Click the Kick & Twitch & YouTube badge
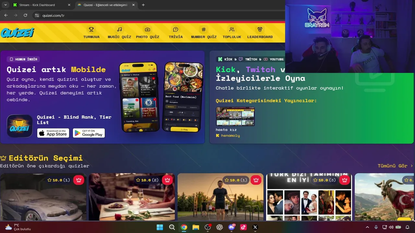 pos(251,59)
